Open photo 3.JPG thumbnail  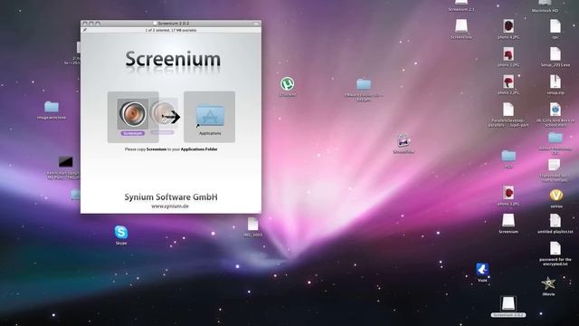point(508,193)
